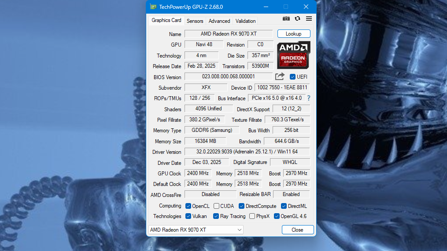Close GPU-Z with the title bar X
Screen dimensions: 447x251
(x=306, y=7)
